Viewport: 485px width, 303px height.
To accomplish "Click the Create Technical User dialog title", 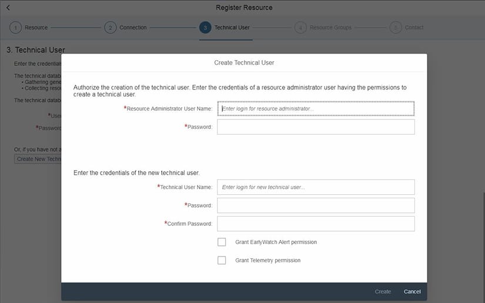I will tap(244, 63).
